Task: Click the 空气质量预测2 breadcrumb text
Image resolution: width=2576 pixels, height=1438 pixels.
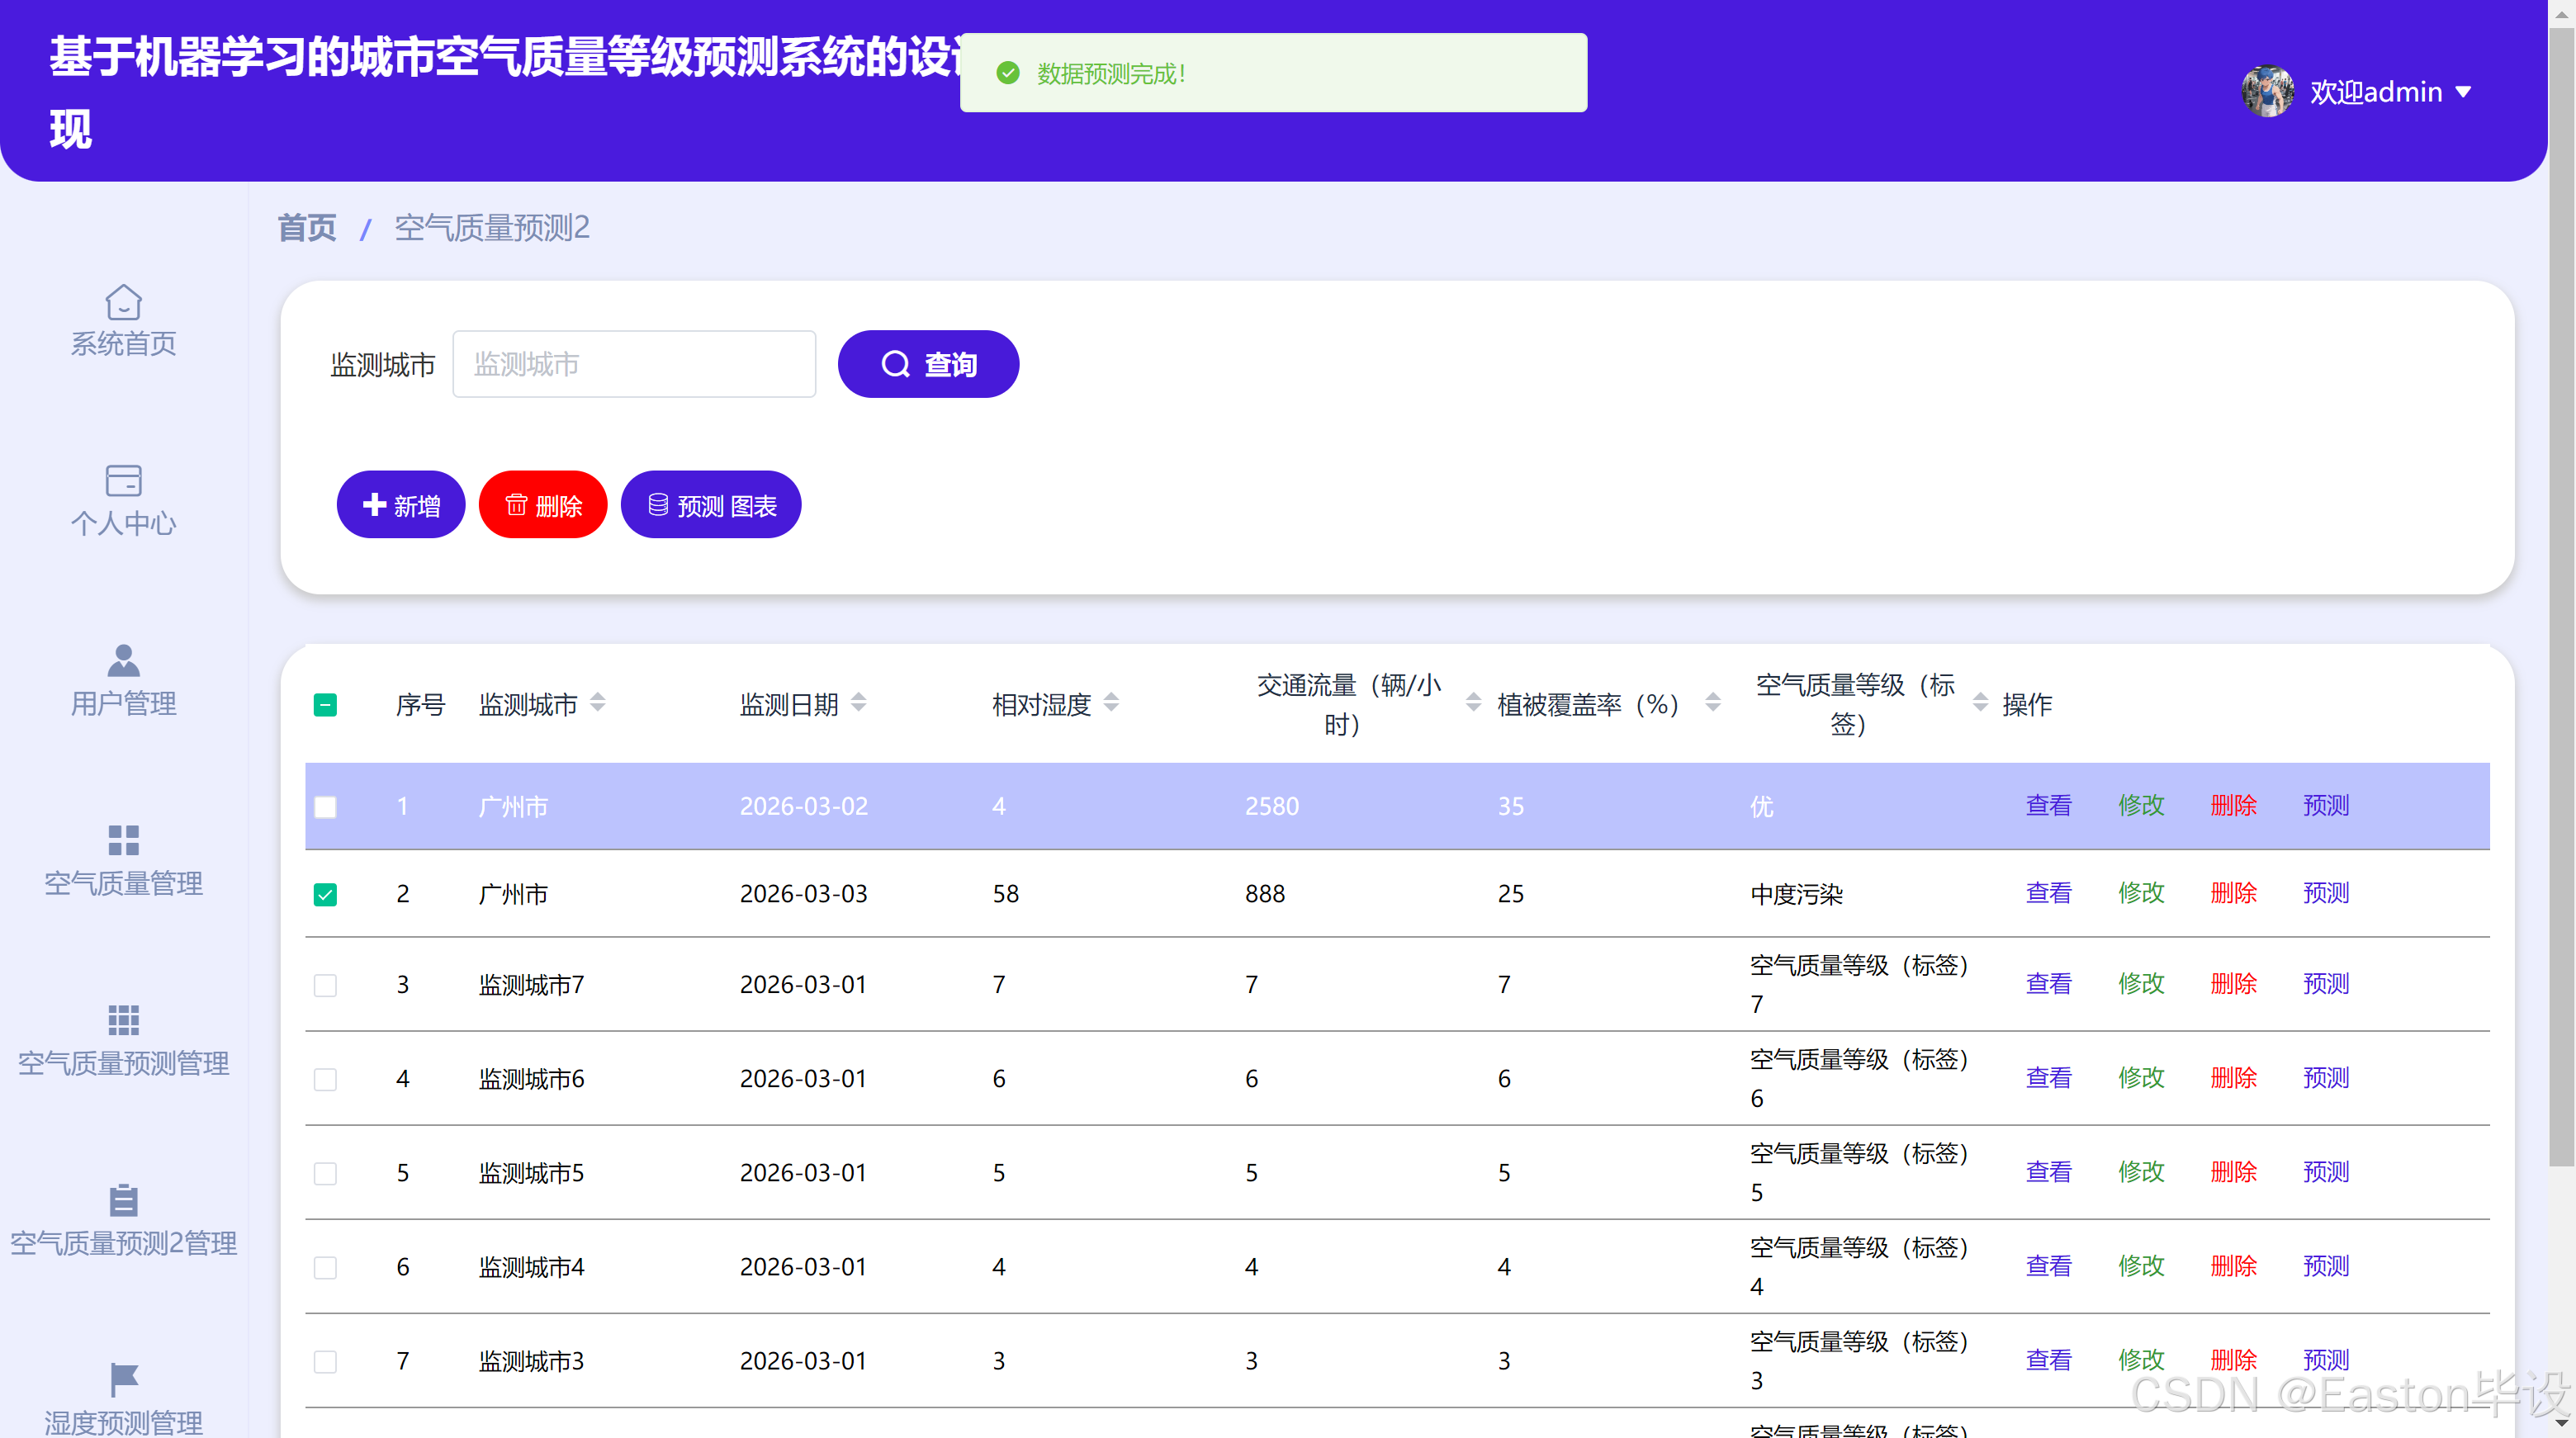Action: point(492,228)
